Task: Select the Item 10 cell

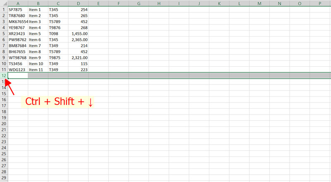Action: pos(38,64)
